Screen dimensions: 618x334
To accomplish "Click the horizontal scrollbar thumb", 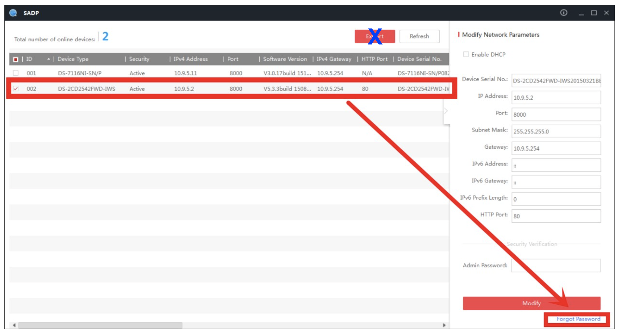I will coord(100,325).
